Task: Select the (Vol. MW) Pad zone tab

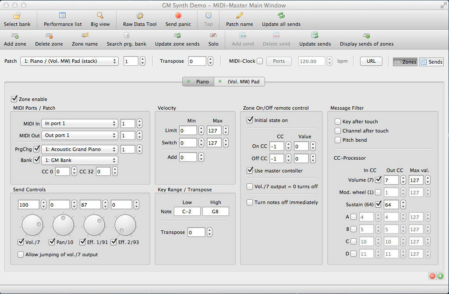Action: click(239, 82)
